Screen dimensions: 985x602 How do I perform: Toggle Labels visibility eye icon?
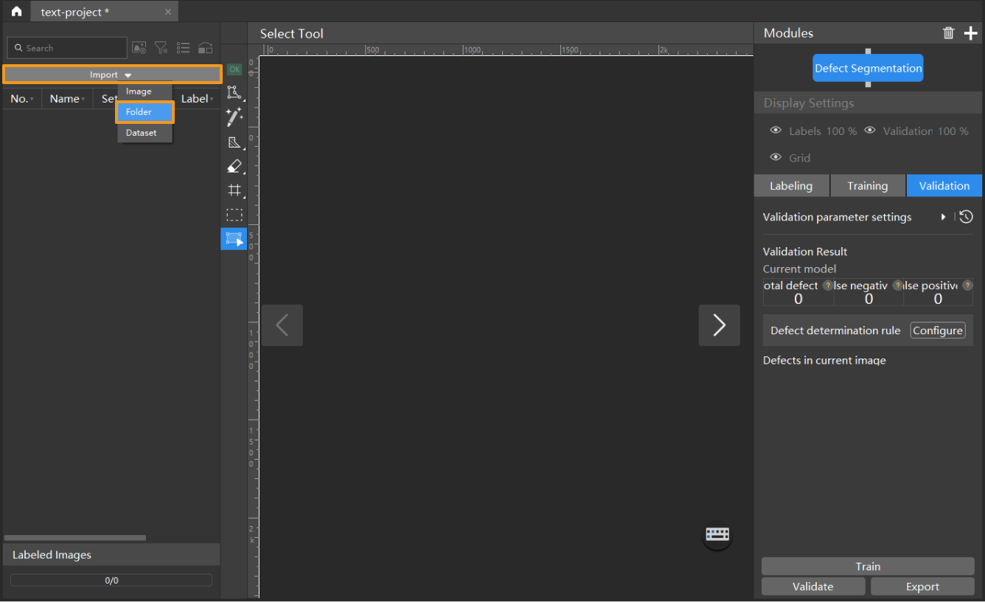pos(776,131)
